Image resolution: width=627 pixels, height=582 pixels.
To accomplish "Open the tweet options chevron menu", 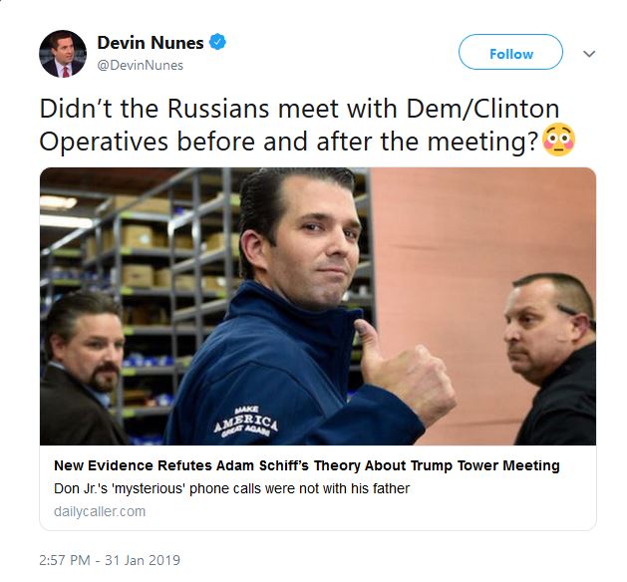I will [588, 54].
